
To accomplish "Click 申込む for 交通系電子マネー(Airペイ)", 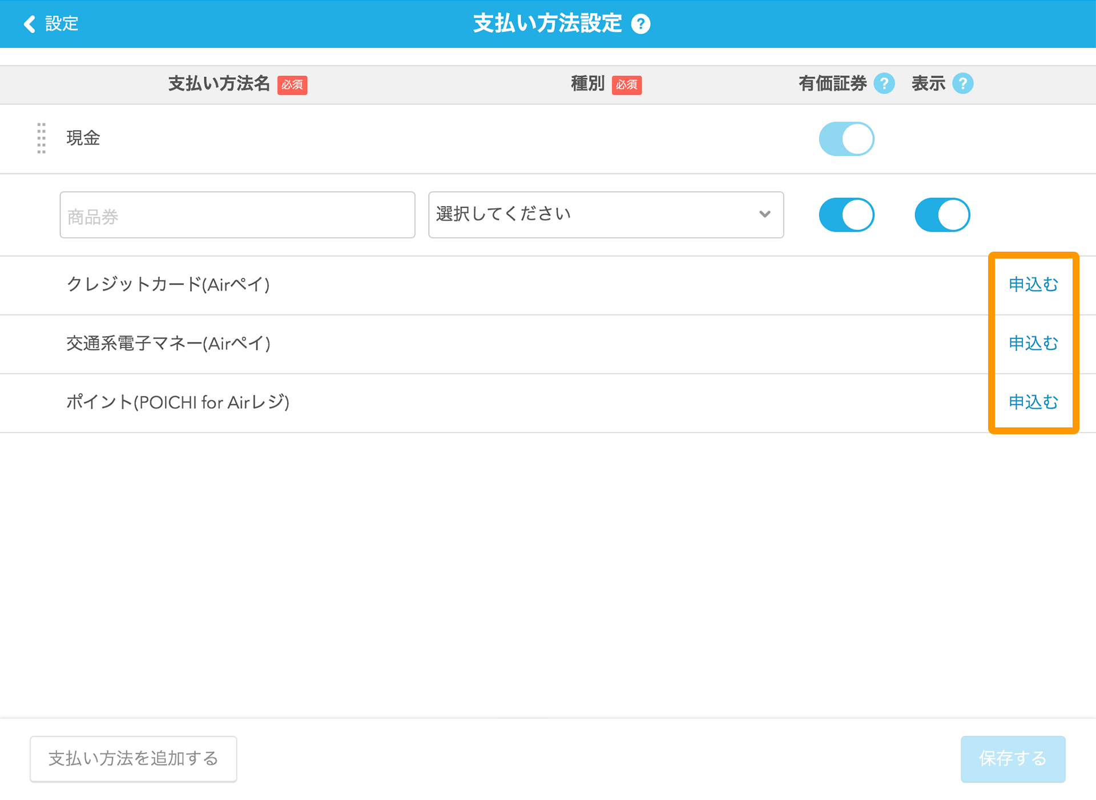I will coord(1033,343).
